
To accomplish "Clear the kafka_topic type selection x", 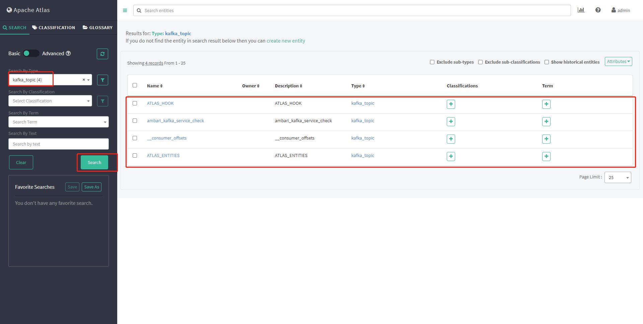I will 84,80.
